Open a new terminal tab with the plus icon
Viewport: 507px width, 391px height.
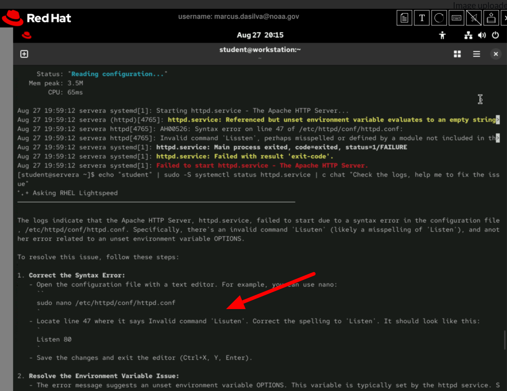(x=24, y=54)
